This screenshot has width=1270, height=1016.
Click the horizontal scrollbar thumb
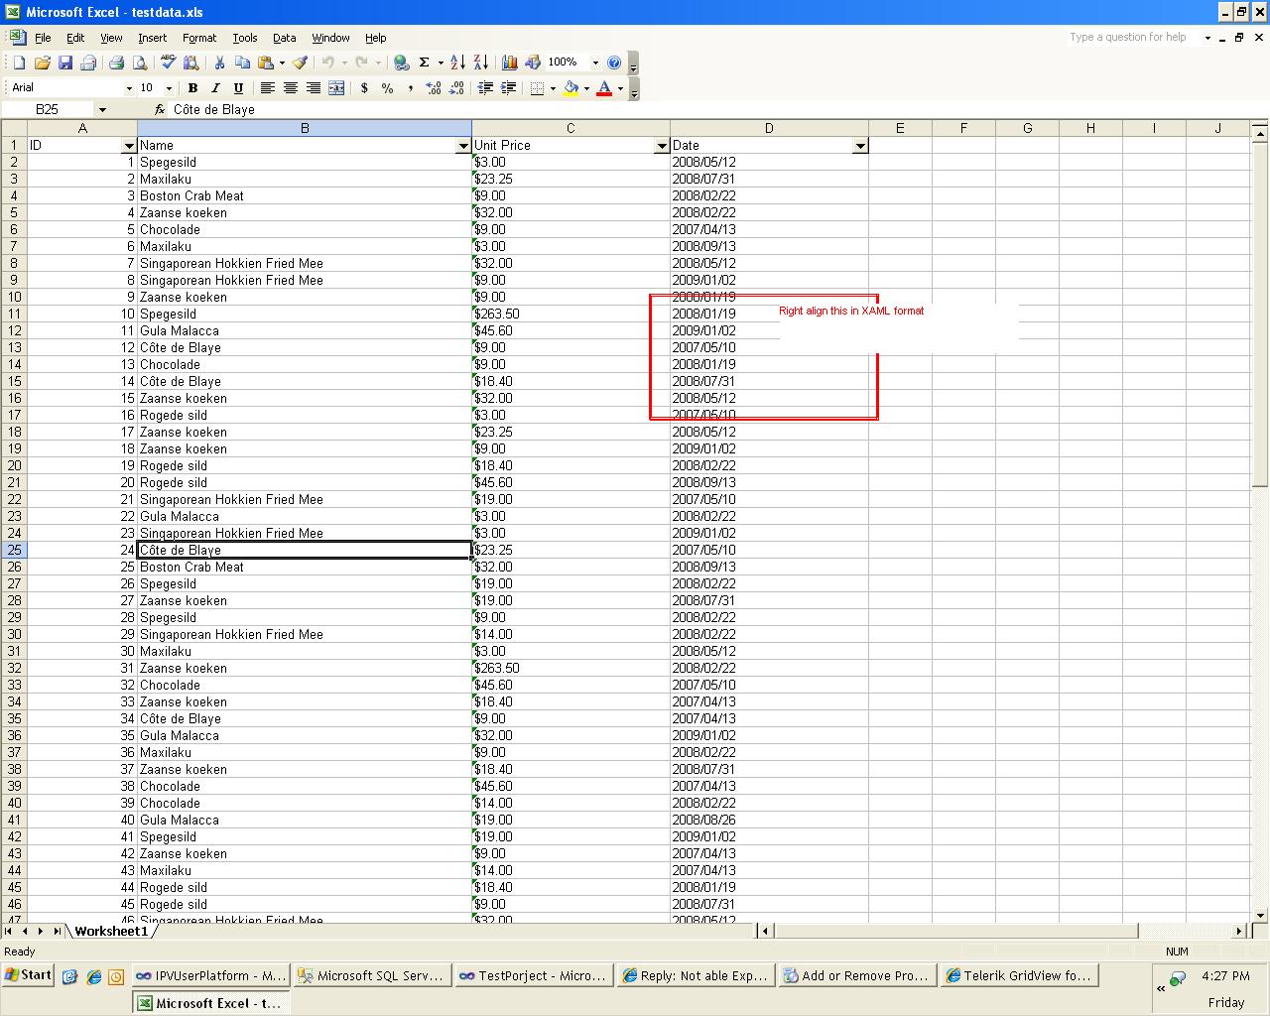pos(956,931)
